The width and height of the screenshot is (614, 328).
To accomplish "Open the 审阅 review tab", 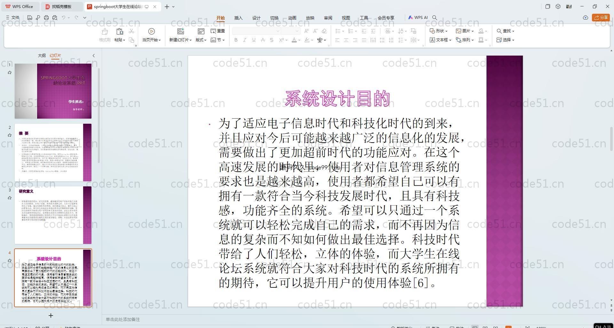I will coord(328,18).
